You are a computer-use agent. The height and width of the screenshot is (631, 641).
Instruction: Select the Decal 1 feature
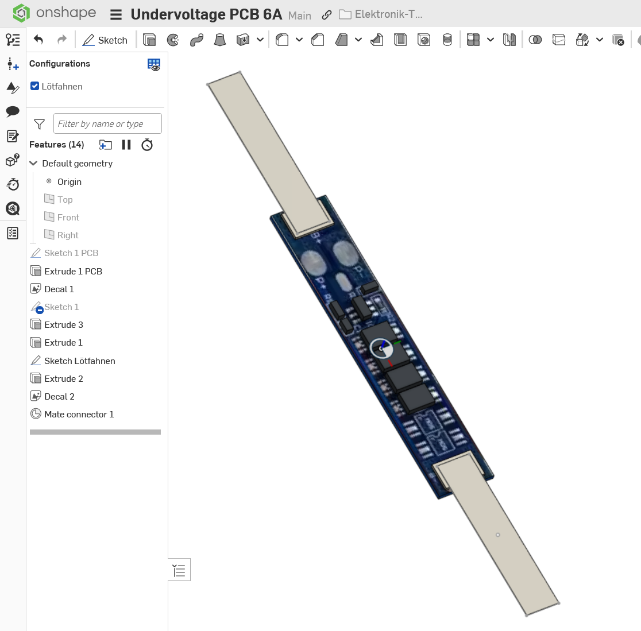tap(52, 289)
